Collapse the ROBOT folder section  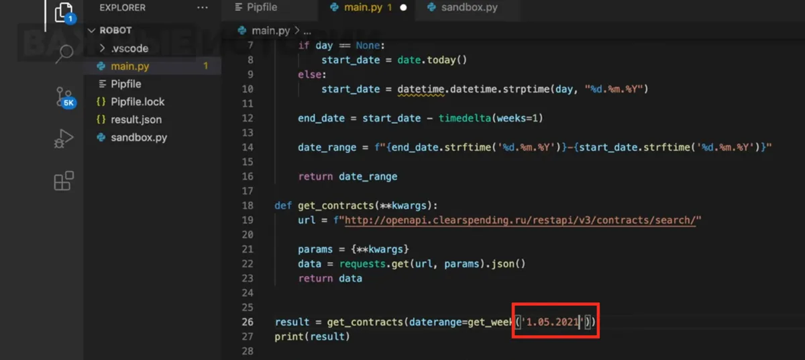point(93,31)
